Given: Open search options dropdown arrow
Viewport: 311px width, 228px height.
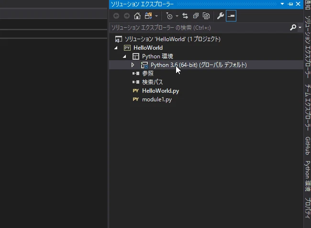Looking at the screenshot, I should (x=300, y=27).
